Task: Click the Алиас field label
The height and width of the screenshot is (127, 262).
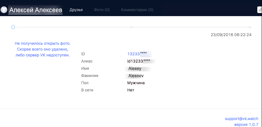Action: click(x=87, y=61)
